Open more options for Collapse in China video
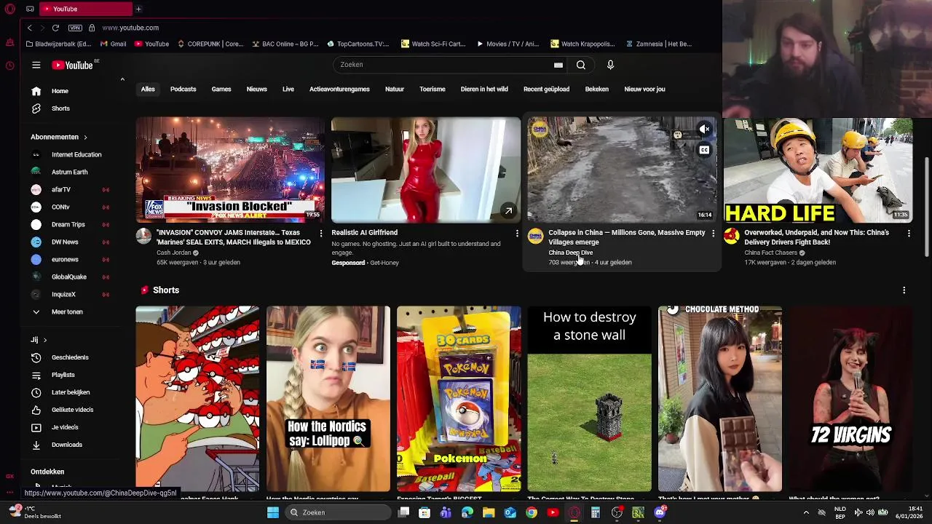Screen dimensions: 932x524 713,233
